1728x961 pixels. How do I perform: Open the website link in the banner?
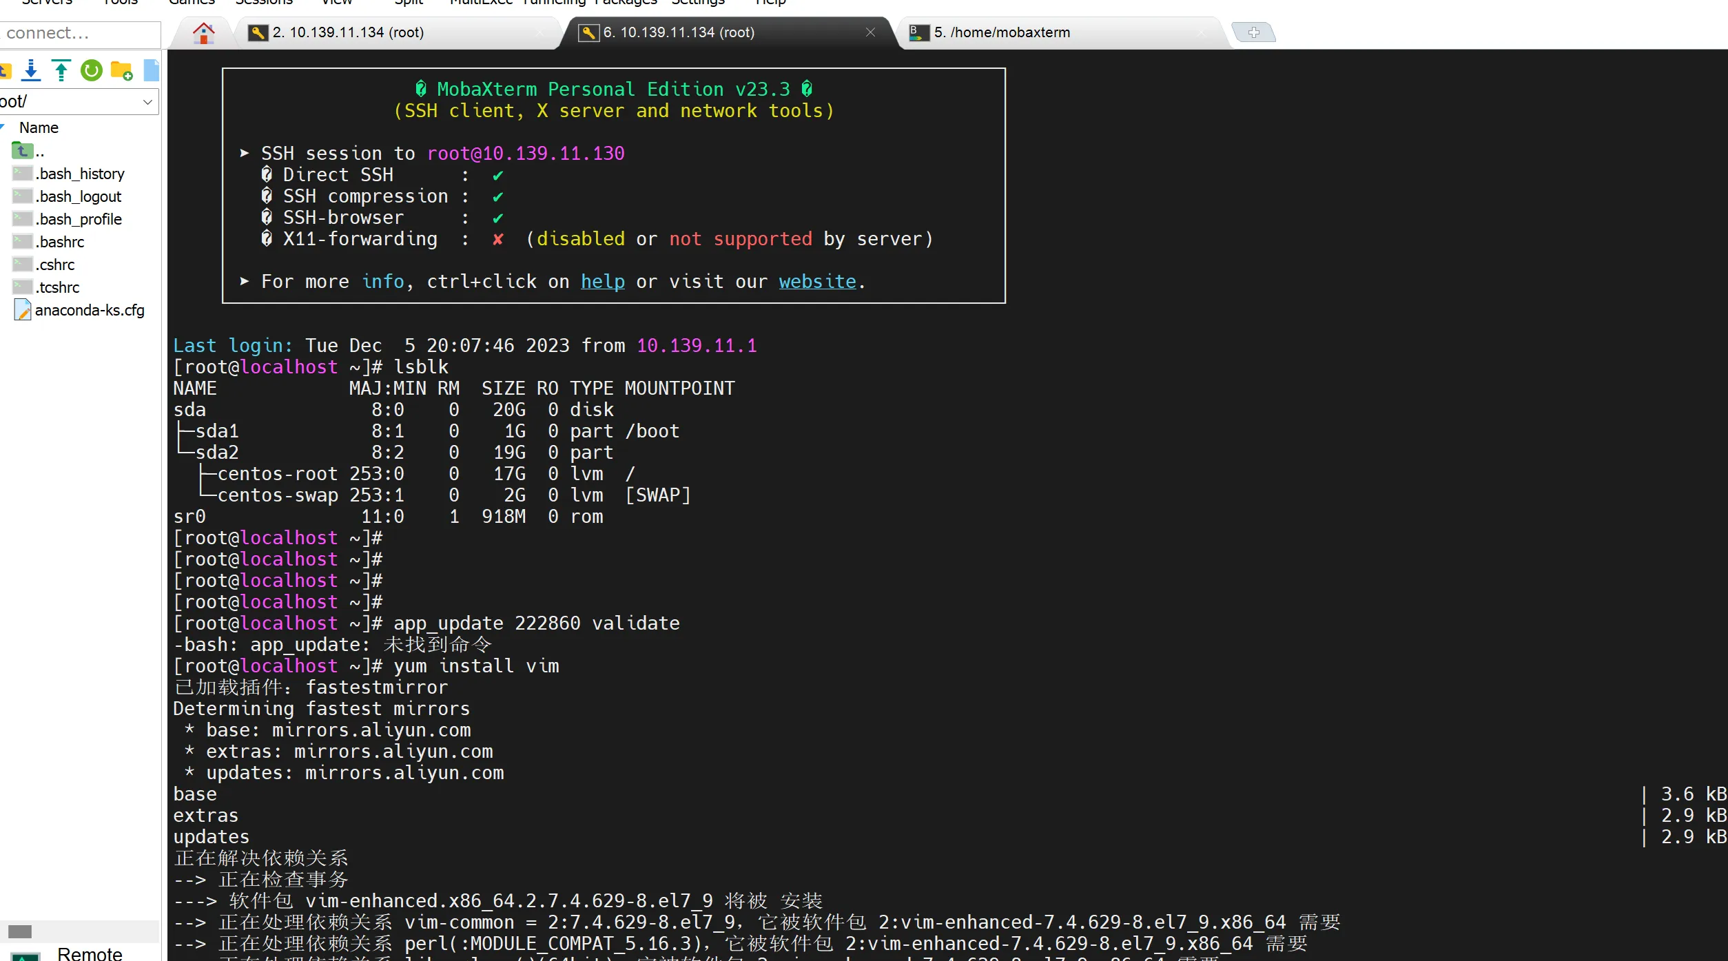point(817,282)
